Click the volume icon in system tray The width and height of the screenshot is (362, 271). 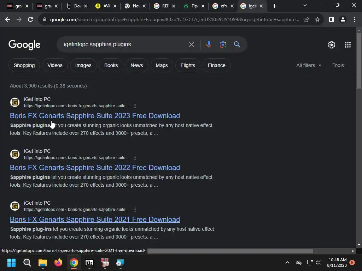pyautogui.click(x=318, y=263)
